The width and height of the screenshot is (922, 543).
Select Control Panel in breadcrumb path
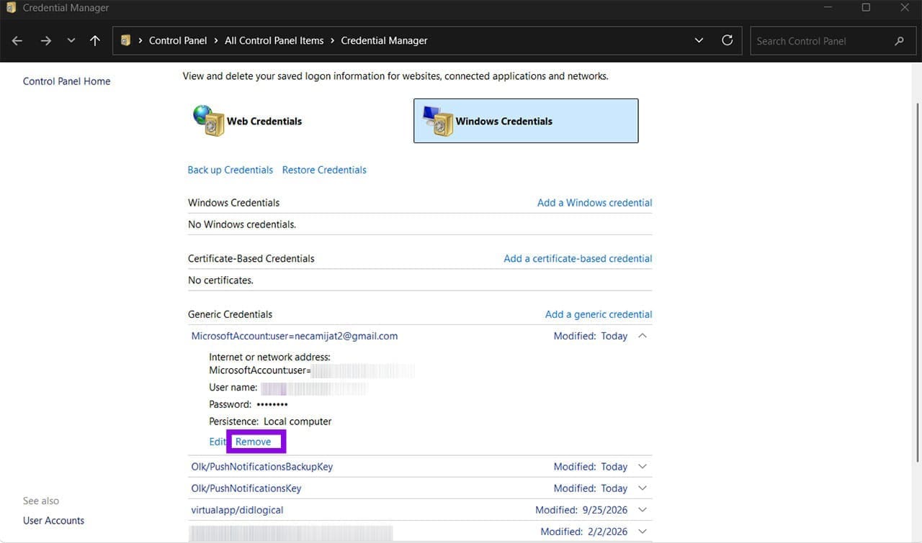[x=178, y=41]
